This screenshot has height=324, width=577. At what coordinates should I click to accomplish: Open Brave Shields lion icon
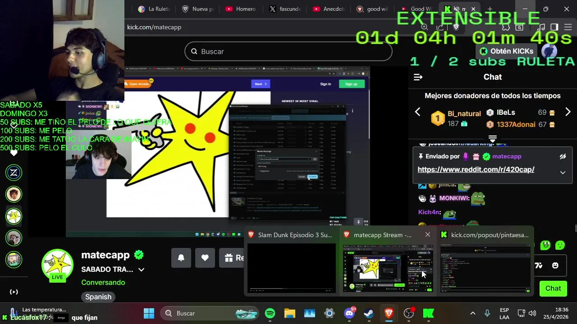point(456,27)
